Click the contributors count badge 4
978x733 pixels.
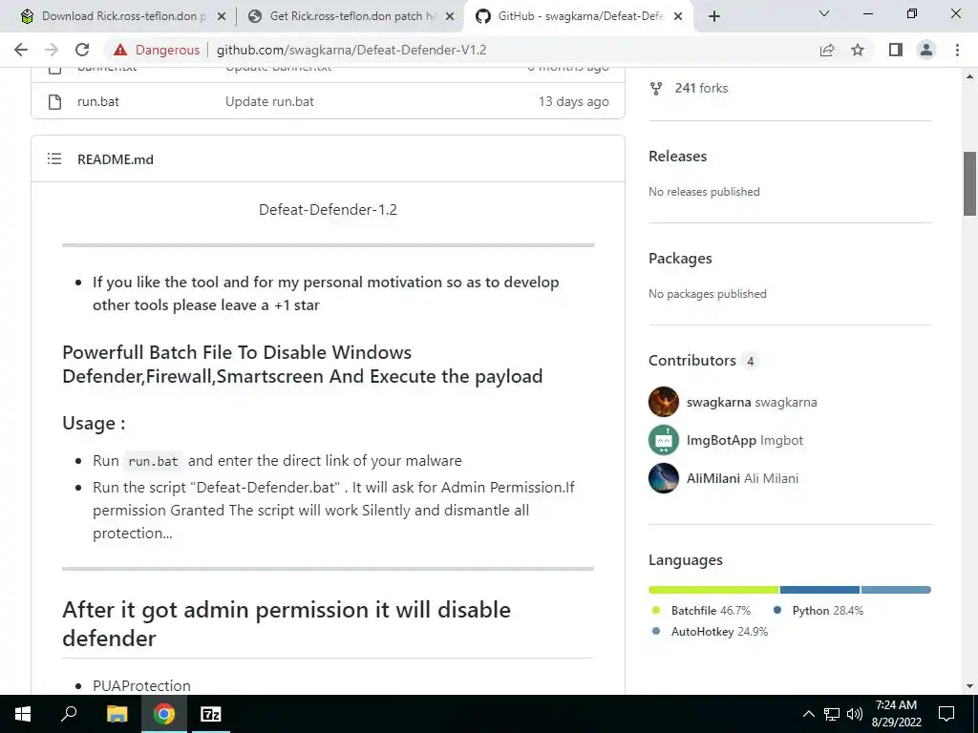tap(751, 361)
